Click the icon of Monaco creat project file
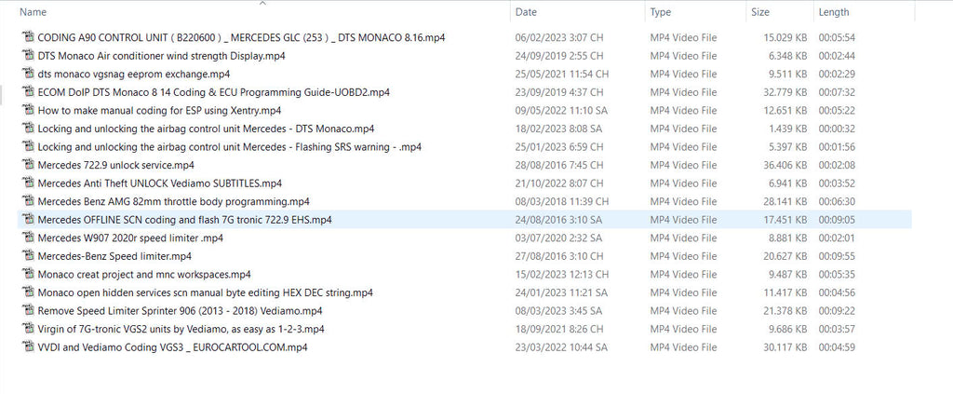Viewport: 953px width, 394px height. [x=27, y=274]
